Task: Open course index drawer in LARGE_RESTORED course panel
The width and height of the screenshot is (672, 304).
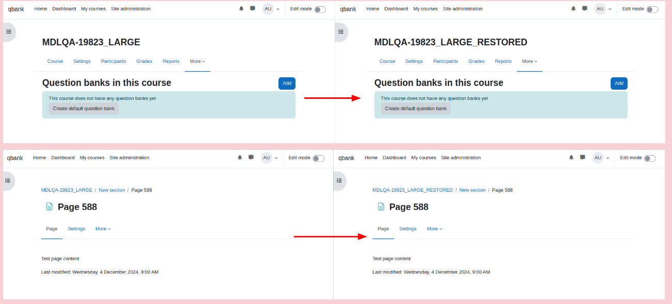Action: point(341,31)
